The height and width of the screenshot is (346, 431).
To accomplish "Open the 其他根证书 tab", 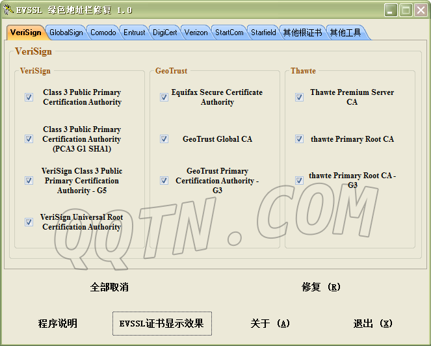I will (x=302, y=33).
